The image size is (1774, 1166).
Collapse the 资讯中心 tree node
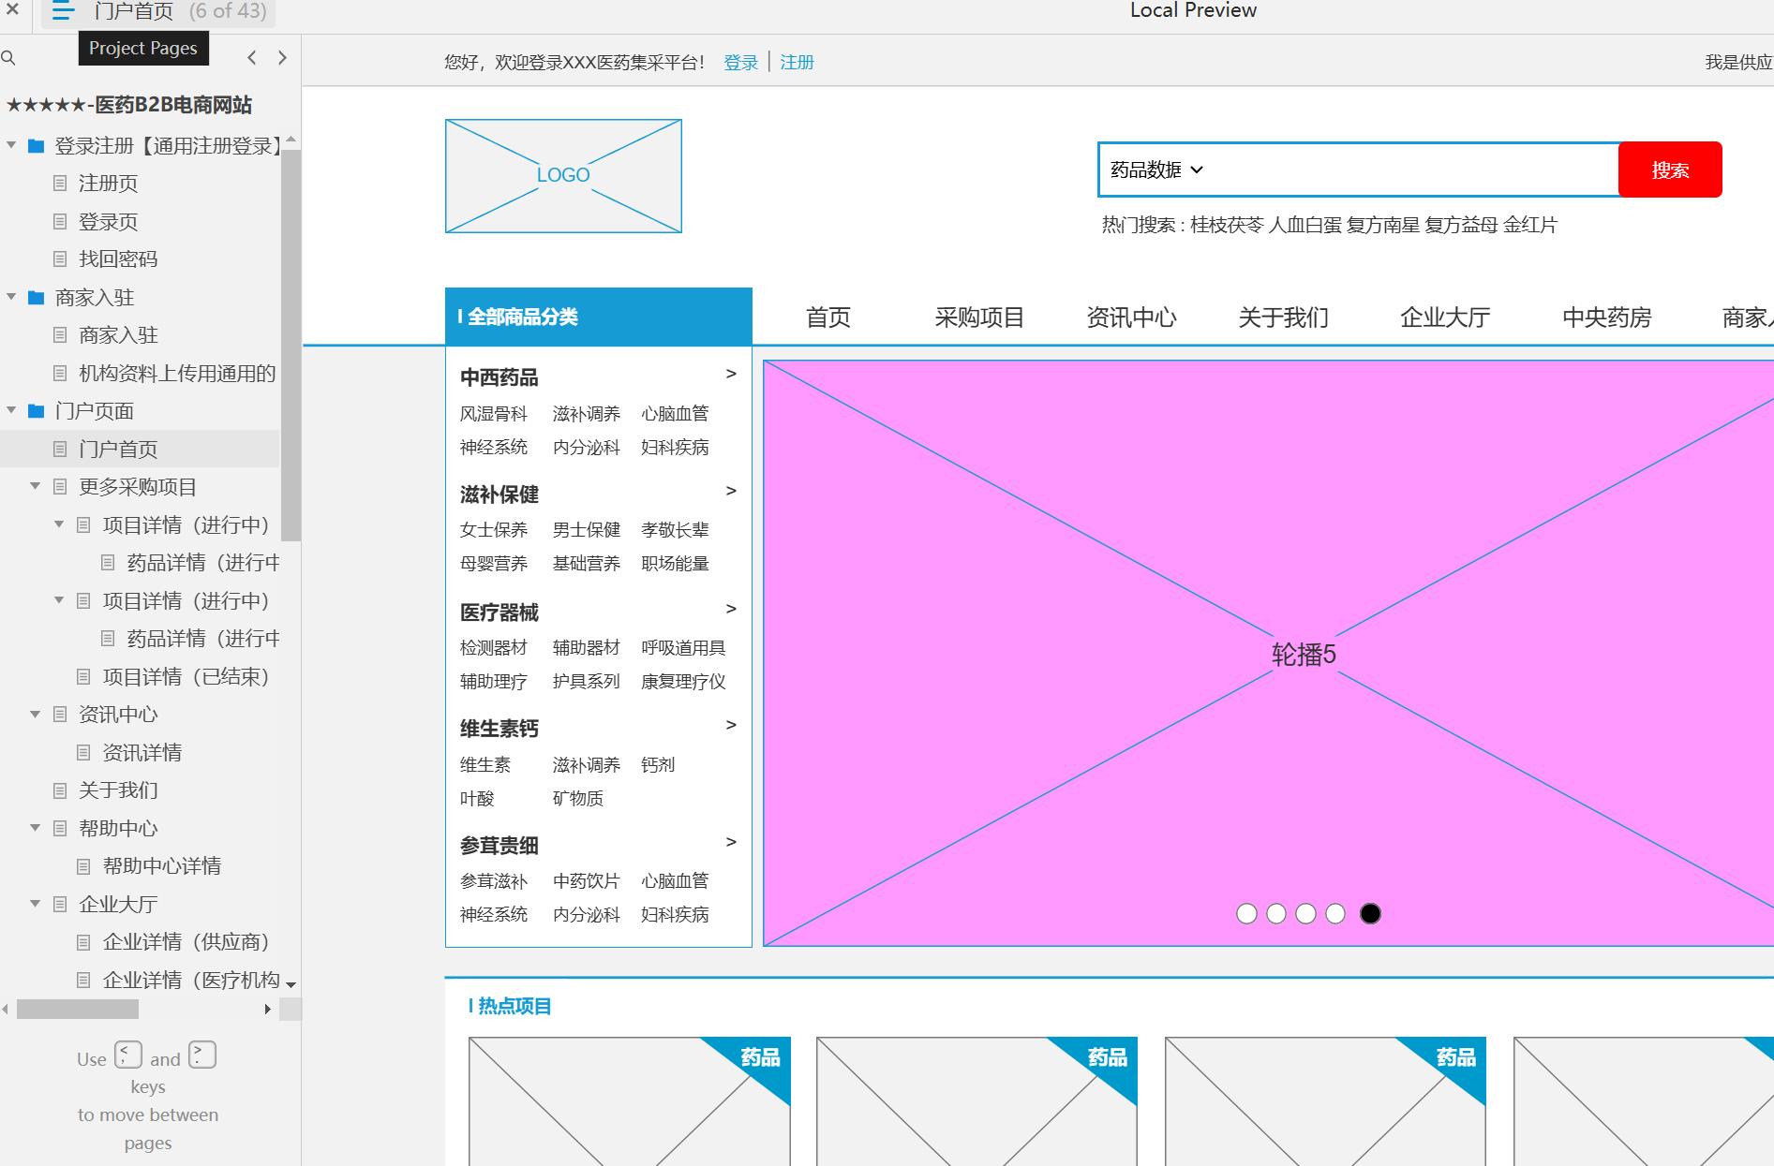tap(35, 714)
